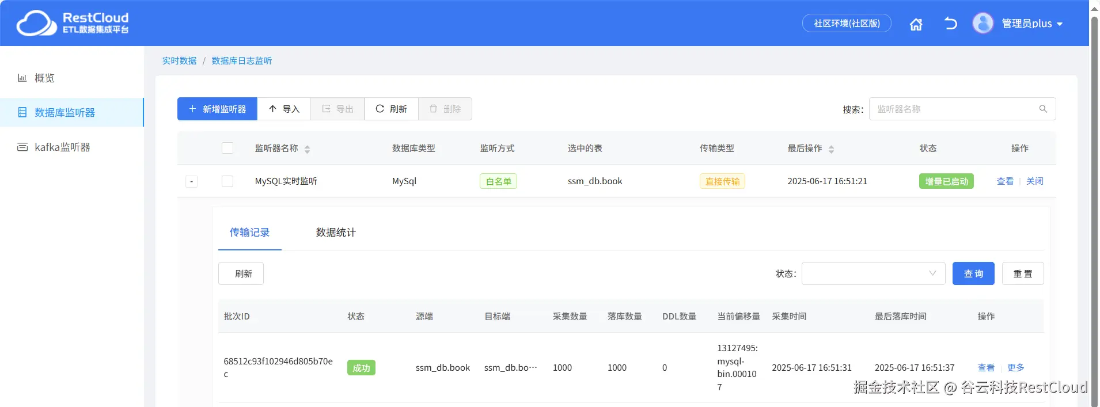Click batch ID 68512c93f102946d805b70ec
This screenshot has height=407, width=1100.
(278, 367)
